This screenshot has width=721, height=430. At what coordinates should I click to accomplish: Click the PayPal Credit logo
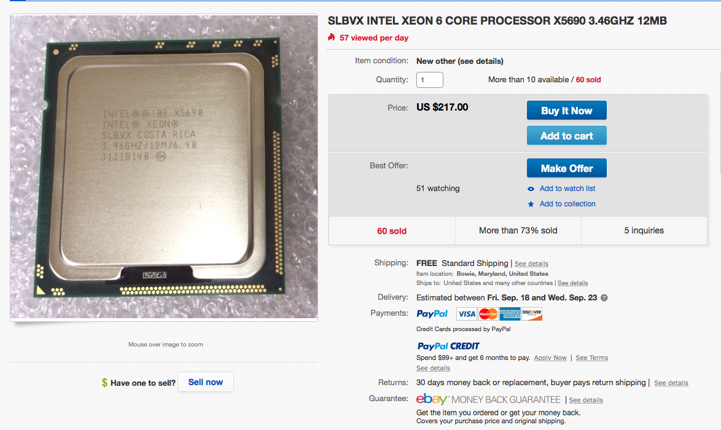pyautogui.click(x=448, y=346)
